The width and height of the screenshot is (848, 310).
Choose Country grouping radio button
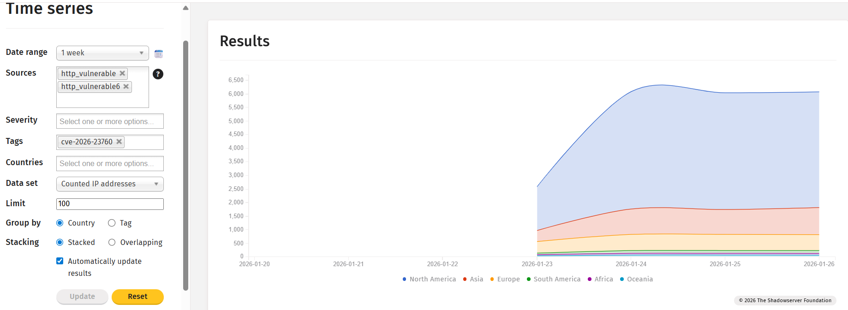click(x=60, y=223)
